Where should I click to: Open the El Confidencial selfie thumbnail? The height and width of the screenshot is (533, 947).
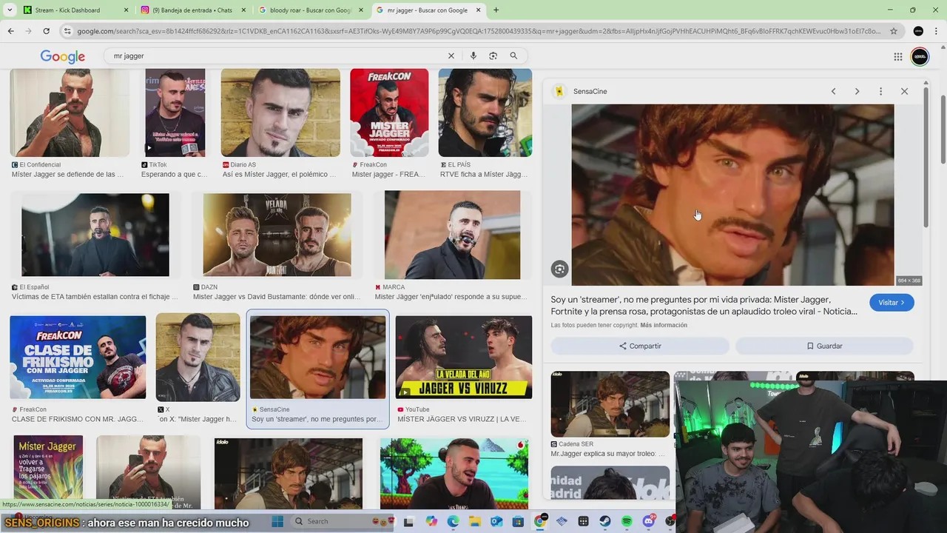(70, 113)
